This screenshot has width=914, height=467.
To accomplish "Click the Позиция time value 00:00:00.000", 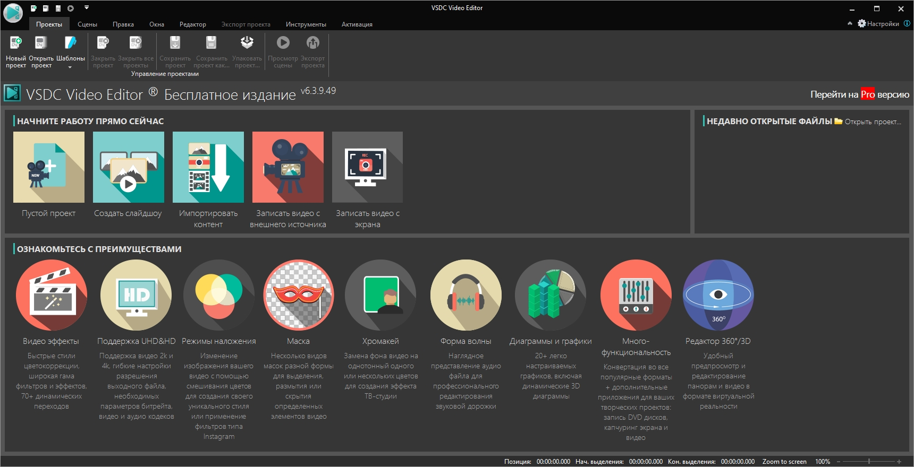I will pyautogui.click(x=553, y=462).
